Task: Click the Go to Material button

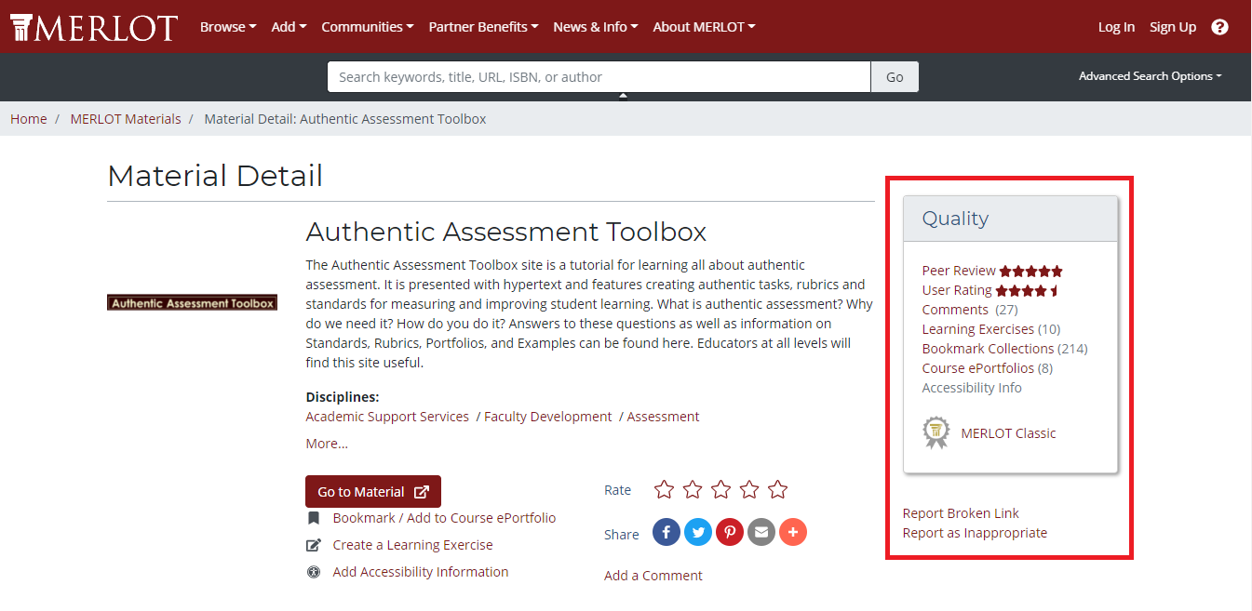Action: [373, 492]
